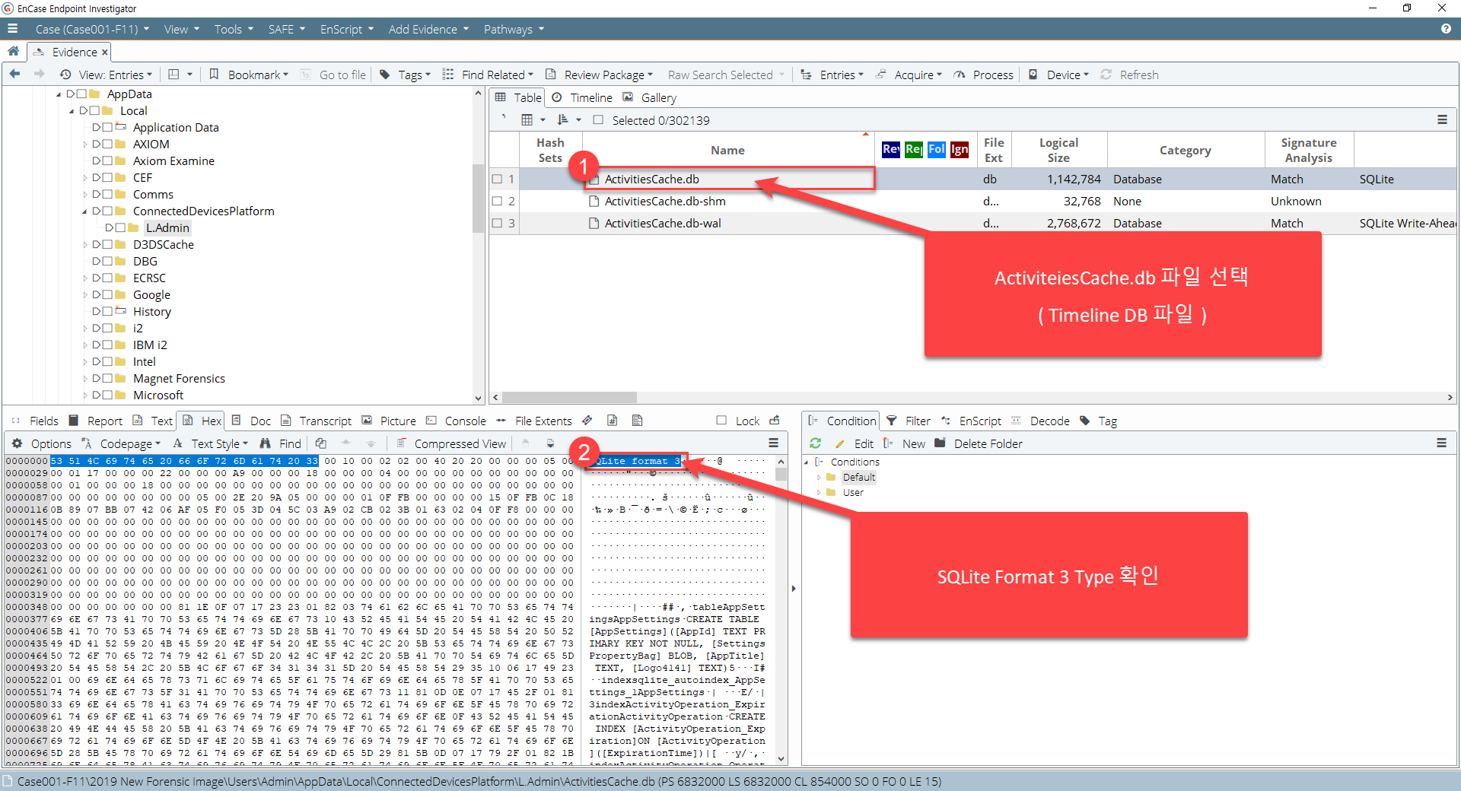1461x791 pixels.
Task: Open the Codepage dropdown
Action: (x=130, y=443)
